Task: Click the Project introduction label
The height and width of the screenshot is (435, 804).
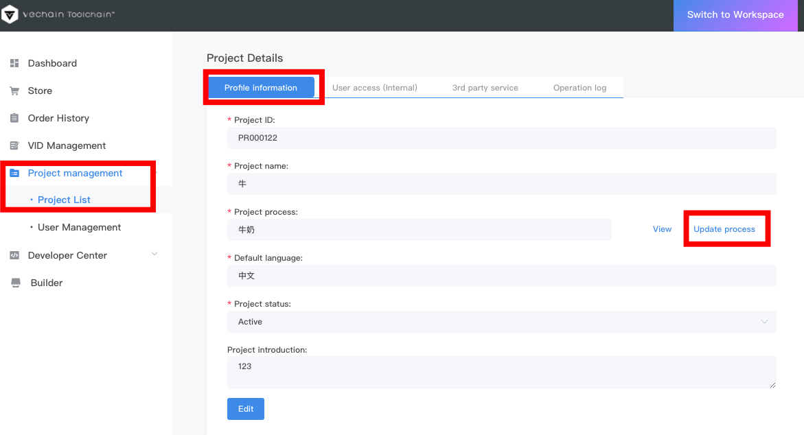Action: [x=267, y=350]
